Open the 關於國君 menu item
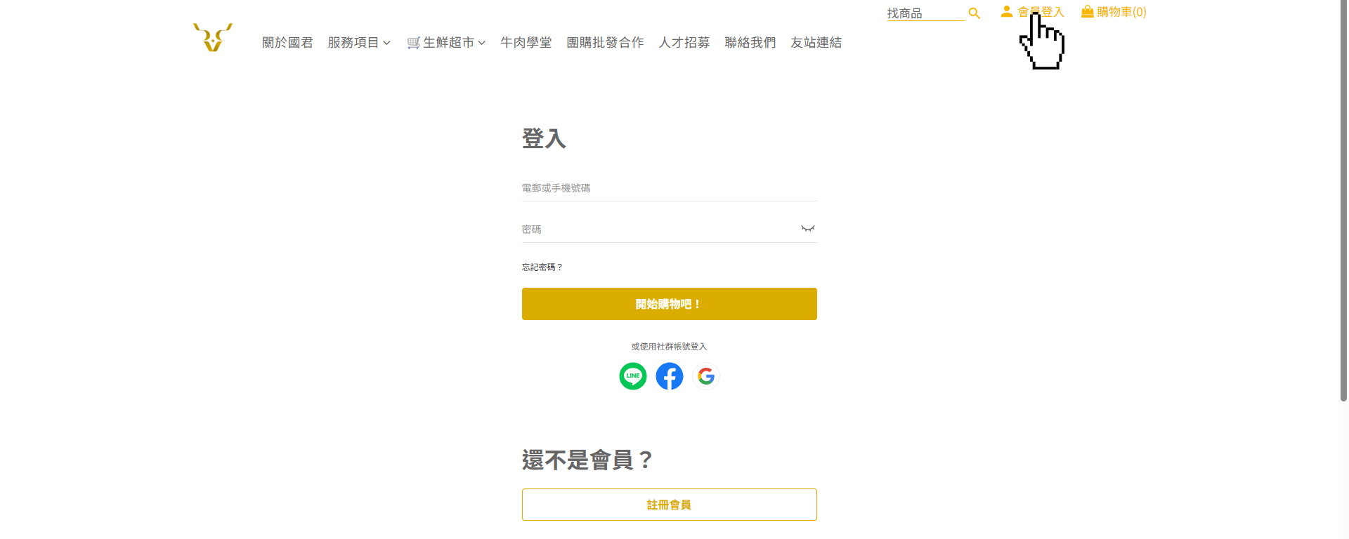1349x539 pixels. click(x=287, y=43)
